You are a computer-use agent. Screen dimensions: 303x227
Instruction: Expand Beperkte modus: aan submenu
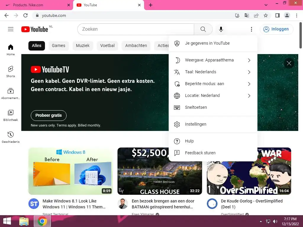213,84
